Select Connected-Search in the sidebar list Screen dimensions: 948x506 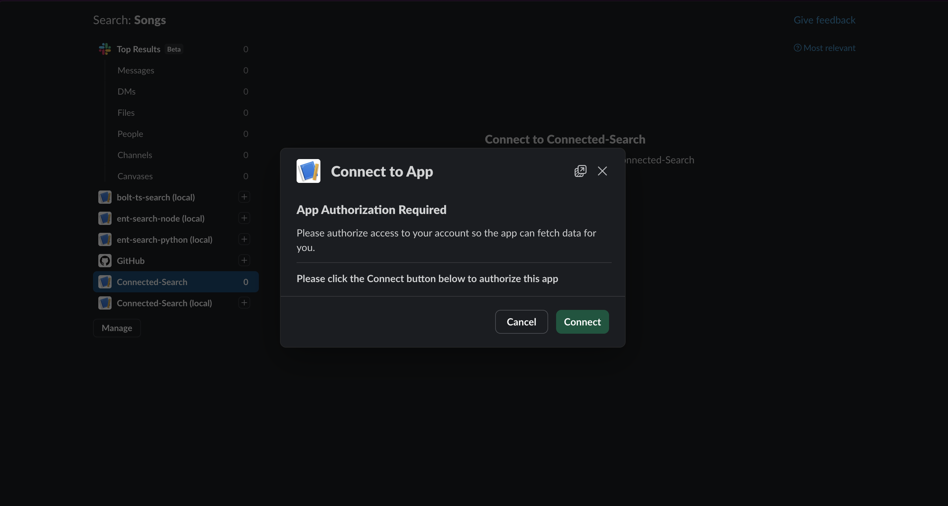(152, 282)
